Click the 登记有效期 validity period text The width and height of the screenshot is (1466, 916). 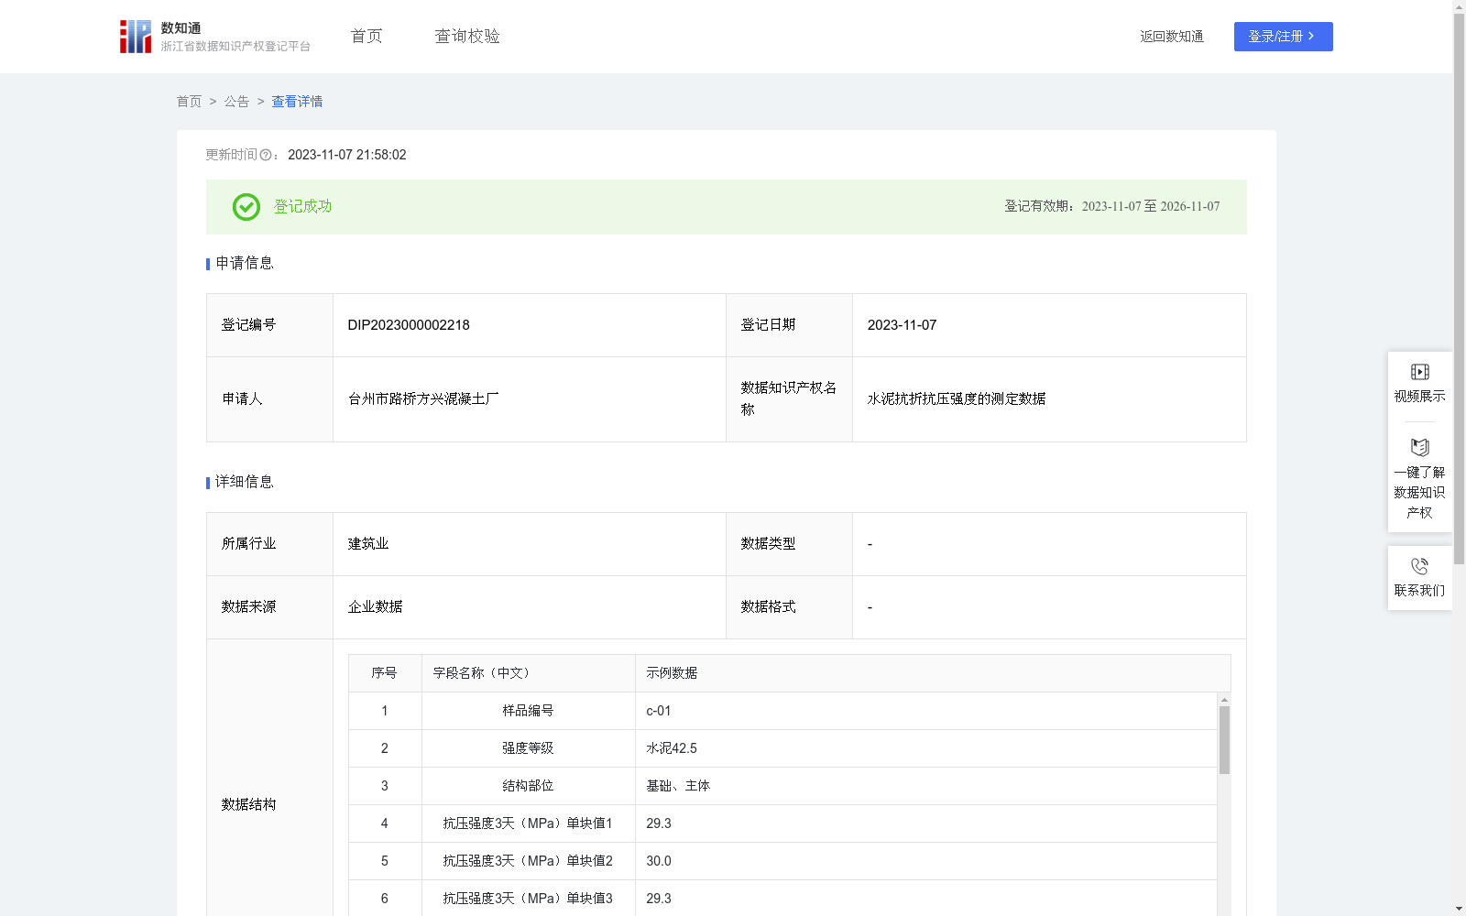tap(1112, 207)
